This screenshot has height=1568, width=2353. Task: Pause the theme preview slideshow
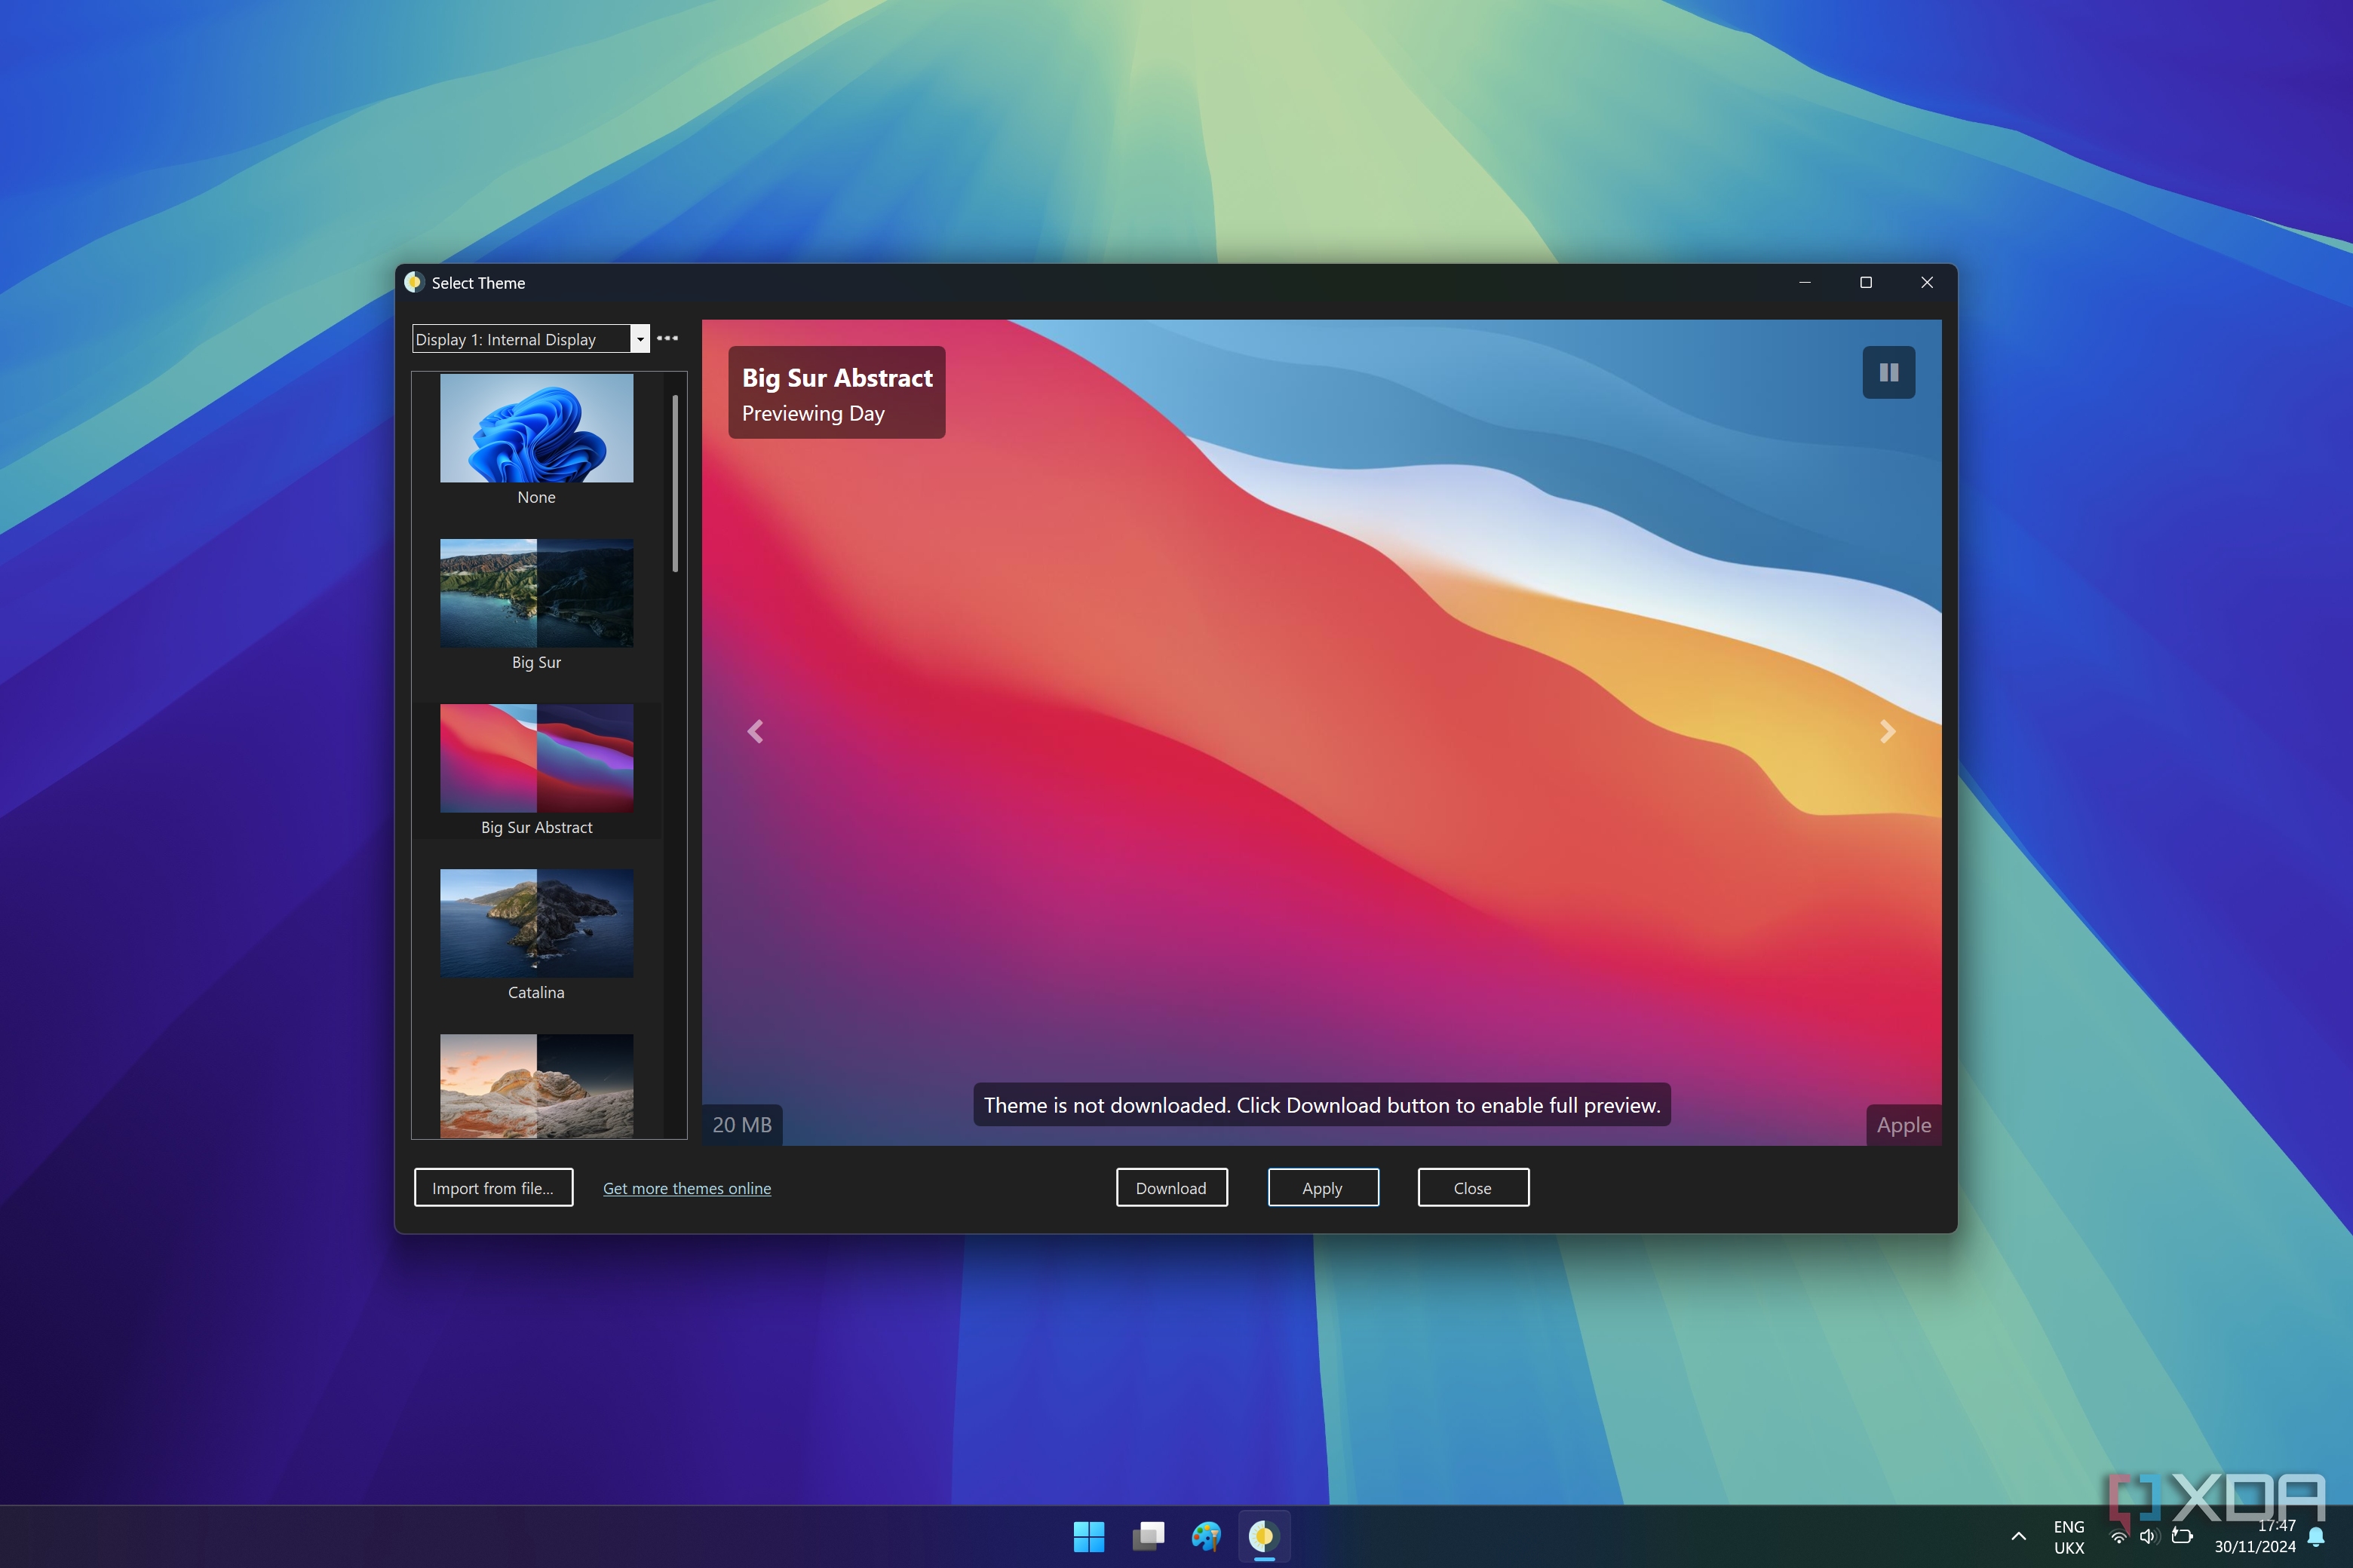coord(1888,372)
